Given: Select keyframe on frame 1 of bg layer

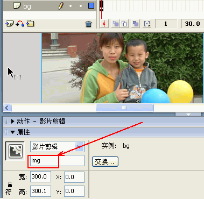Looking at the screenshot, I should click(x=102, y=6).
